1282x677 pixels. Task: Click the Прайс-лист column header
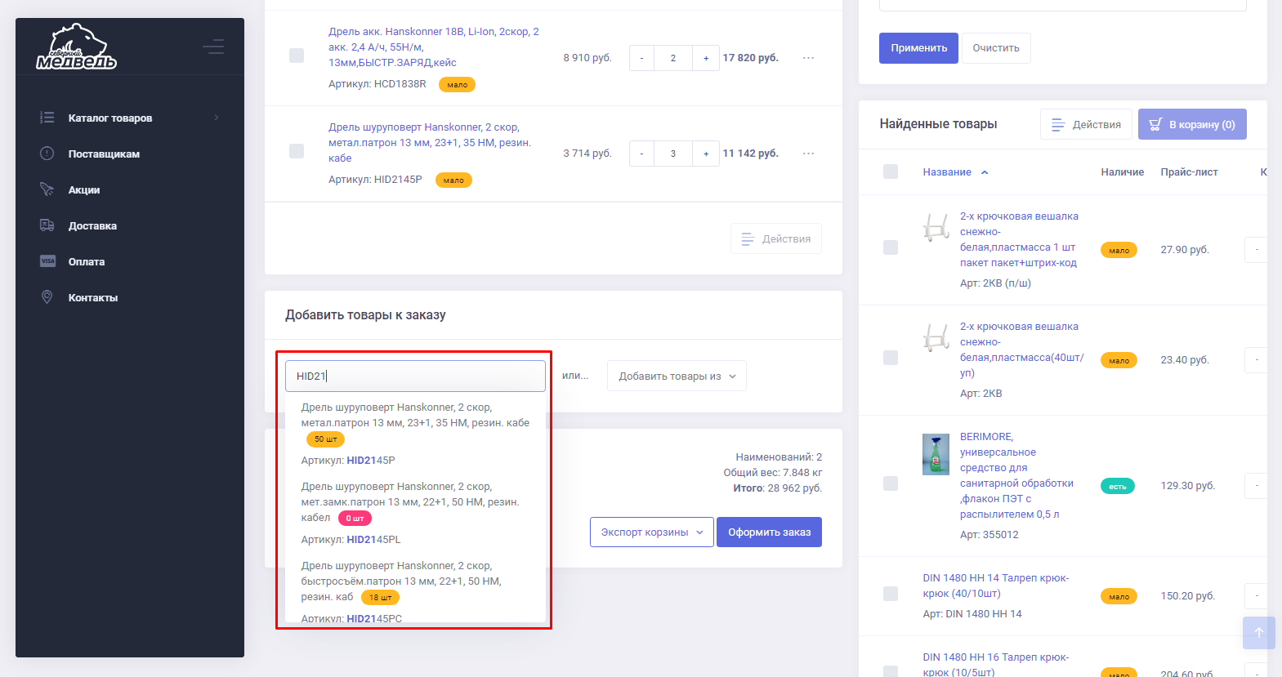pyautogui.click(x=1189, y=172)
